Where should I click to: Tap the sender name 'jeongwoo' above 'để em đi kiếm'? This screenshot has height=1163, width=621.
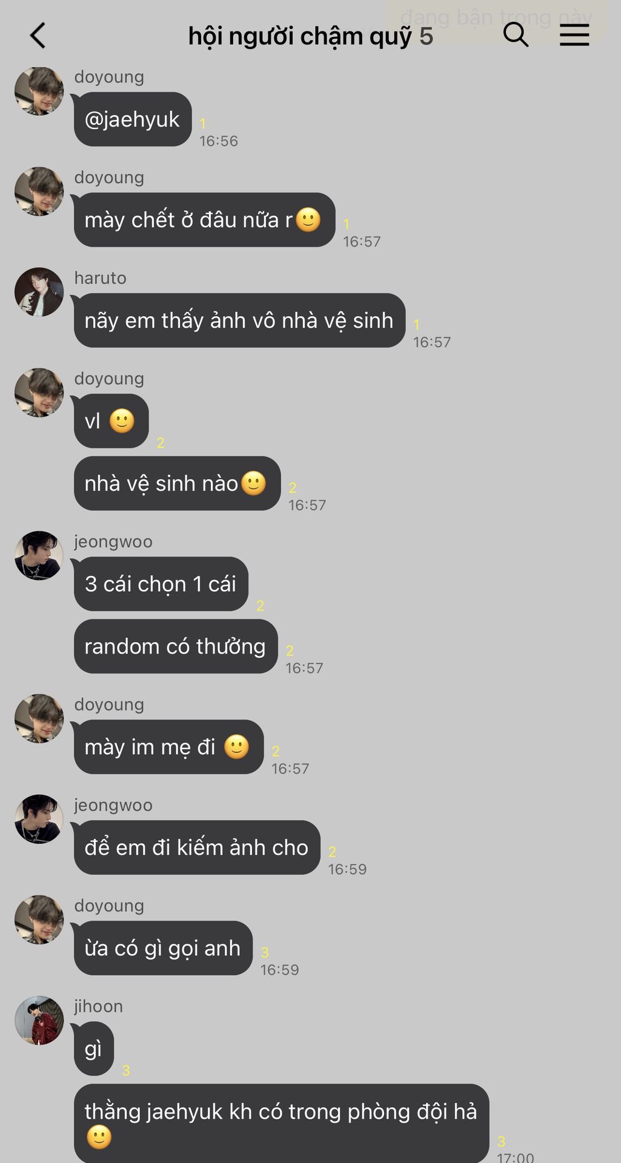click(x=113, y=805)
